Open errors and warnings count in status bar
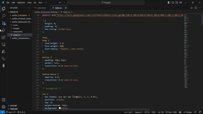This screenshot has height=114, width=203. [x=21, y=112]
